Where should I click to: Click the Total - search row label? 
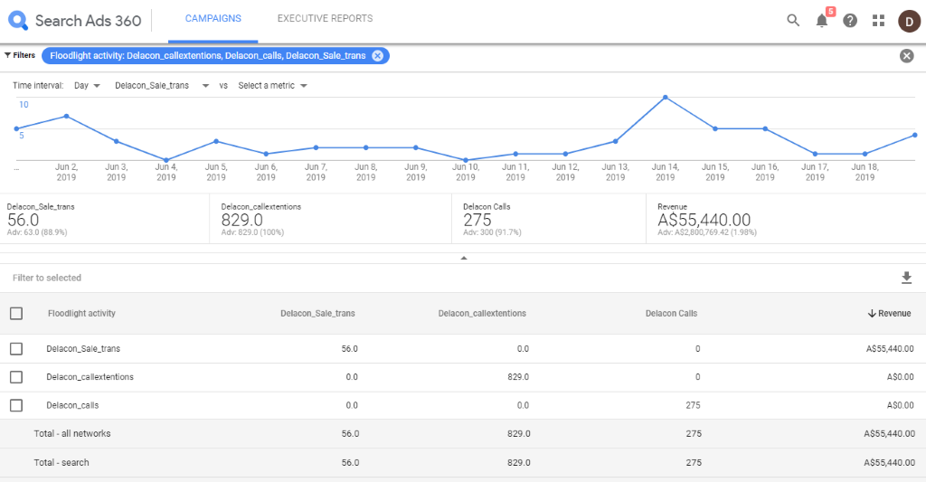(x=61, y=462)
